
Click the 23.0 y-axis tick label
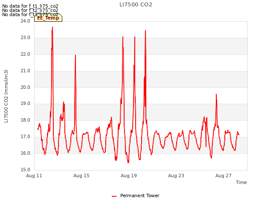pyautogui.click(x=26, y=38)
